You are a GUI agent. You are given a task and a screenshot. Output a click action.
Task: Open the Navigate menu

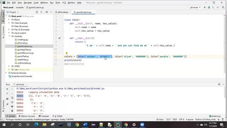(28, 2)
